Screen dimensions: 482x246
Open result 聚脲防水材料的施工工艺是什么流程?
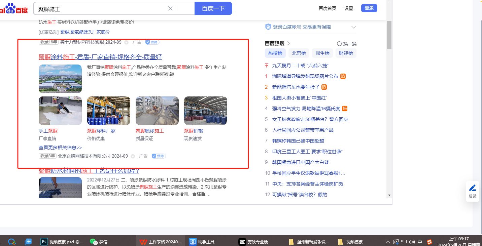pyautogui.click(x=89, y=171)
